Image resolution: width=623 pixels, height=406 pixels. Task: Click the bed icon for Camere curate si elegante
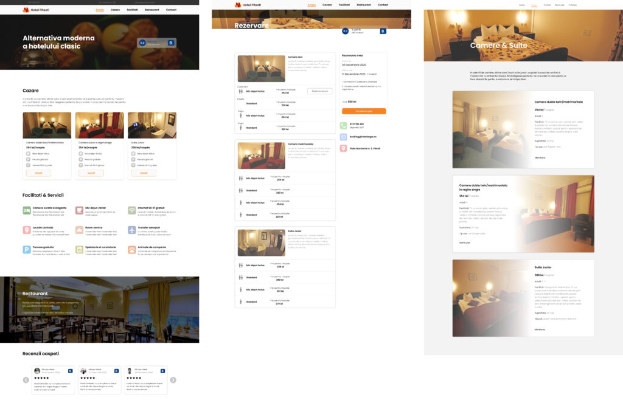(x=27, y=210)
